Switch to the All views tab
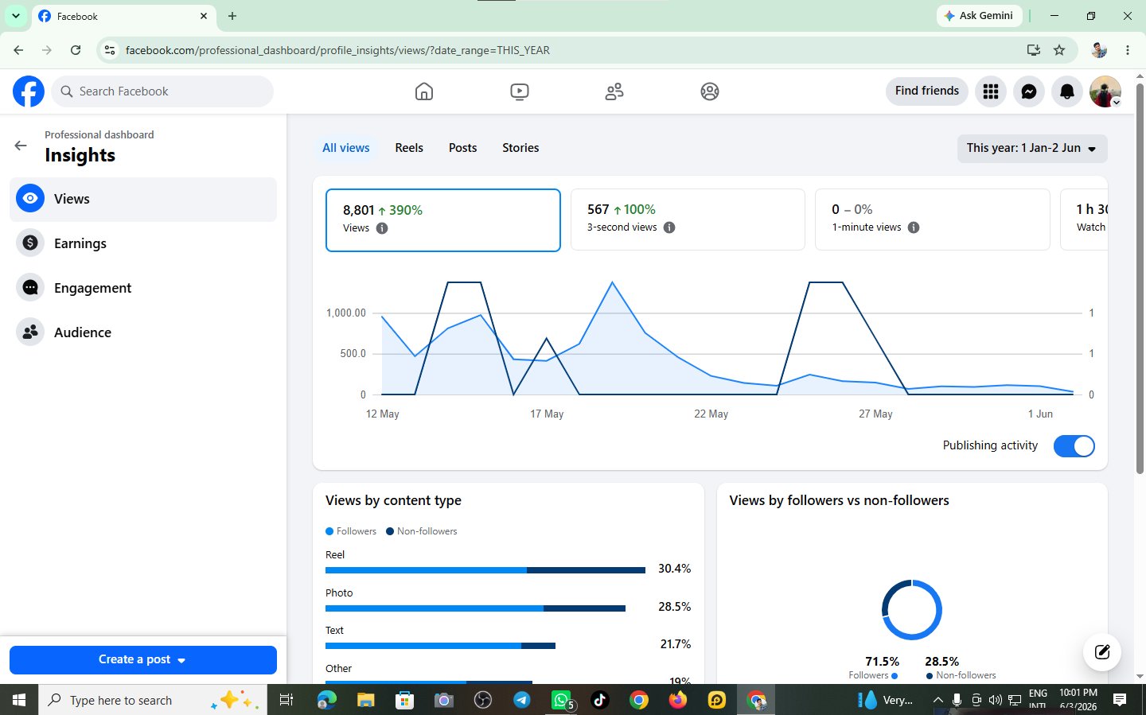The width and height of the screenshot is (1146, 715). pyautogui.click(x=346, y=148)
